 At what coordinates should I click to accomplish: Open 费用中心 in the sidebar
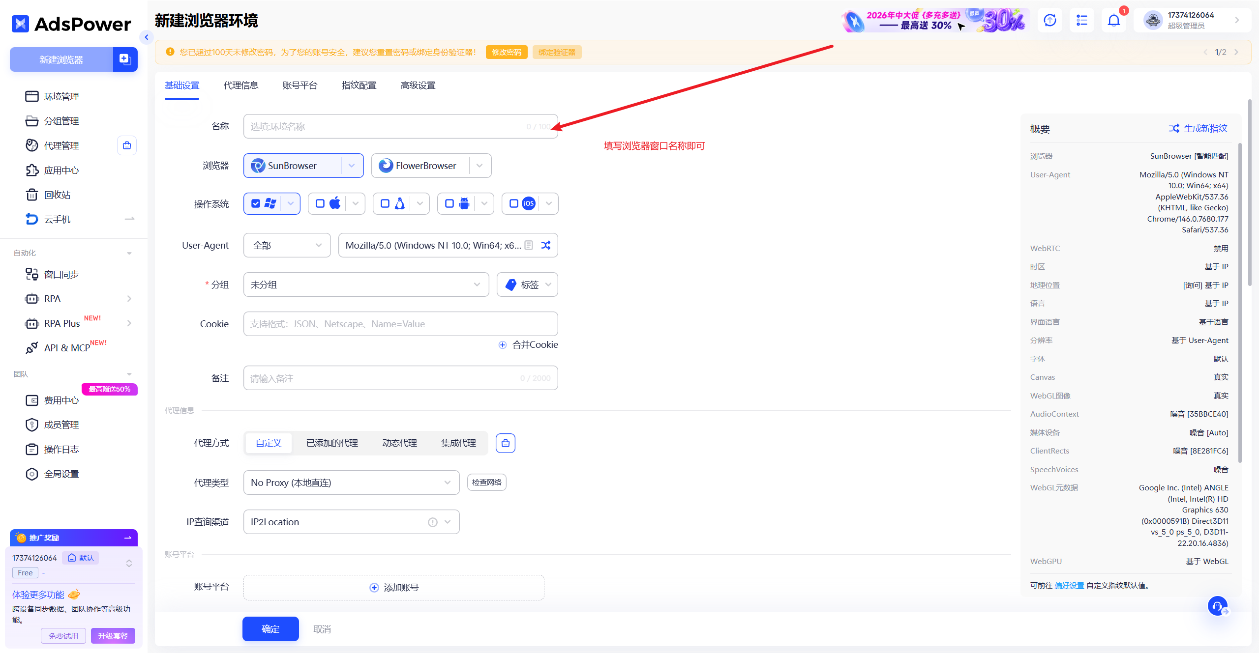click(x=61, y=400)
